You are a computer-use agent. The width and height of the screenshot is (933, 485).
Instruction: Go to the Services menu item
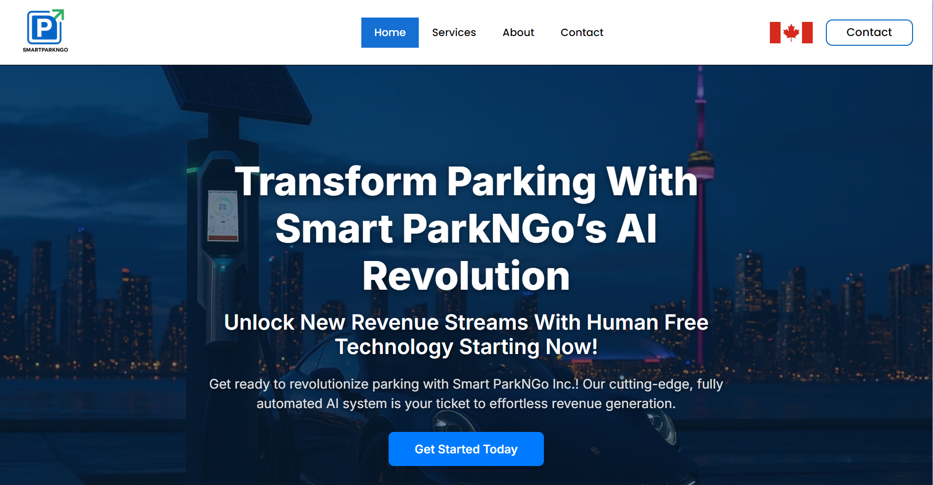[454, 33]
